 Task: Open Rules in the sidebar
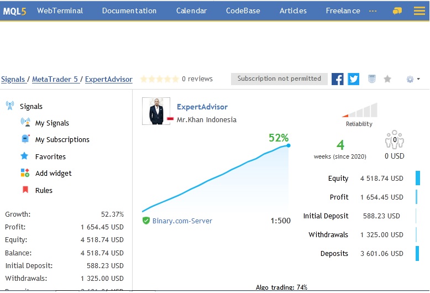44,190
